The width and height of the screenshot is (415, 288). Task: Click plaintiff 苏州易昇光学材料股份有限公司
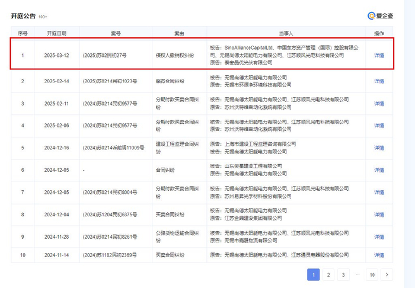[258, 196]
